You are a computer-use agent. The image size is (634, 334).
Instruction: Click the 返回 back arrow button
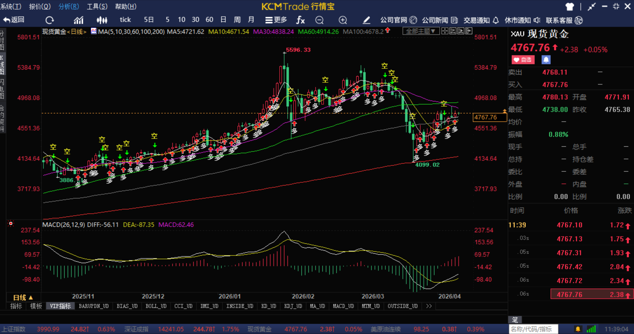14,20
